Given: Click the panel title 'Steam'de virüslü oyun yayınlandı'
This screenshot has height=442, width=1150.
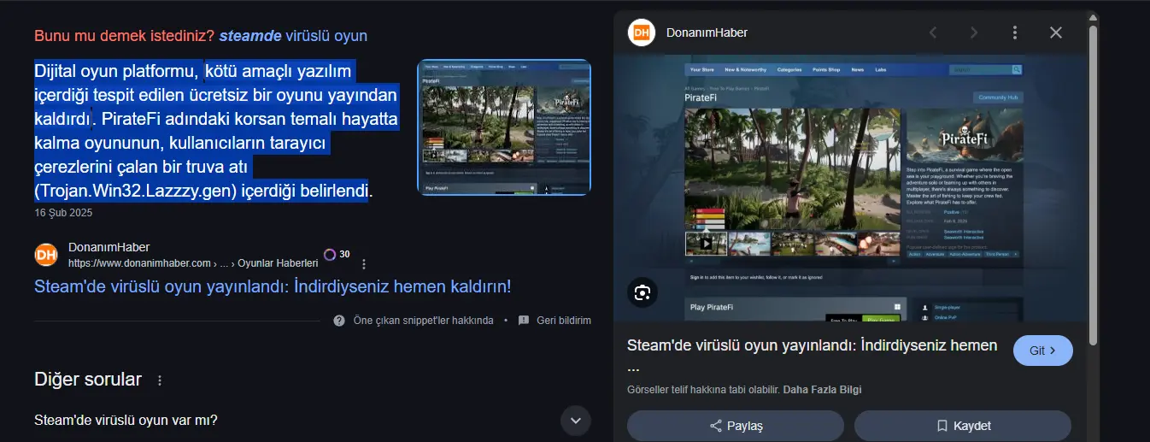Looking at the screenshot, I should (x=813, y=356).
